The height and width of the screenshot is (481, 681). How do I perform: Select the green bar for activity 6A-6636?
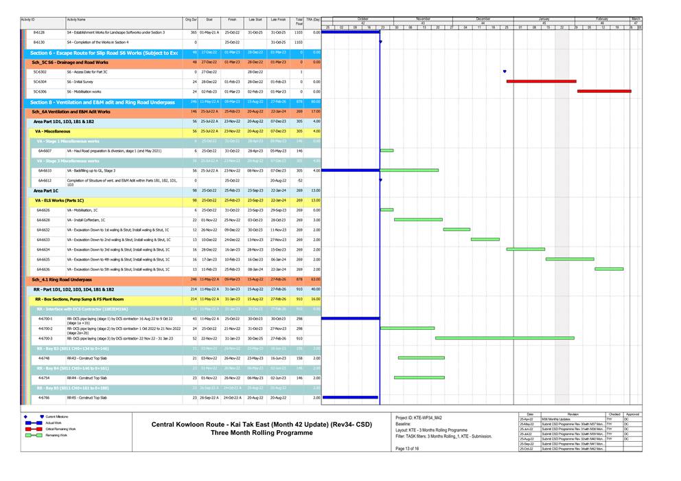coord(609,269)
